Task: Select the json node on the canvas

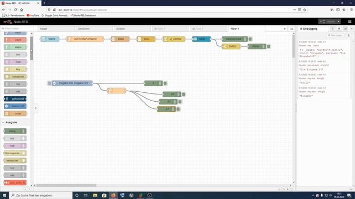Action: coord(146,39)
